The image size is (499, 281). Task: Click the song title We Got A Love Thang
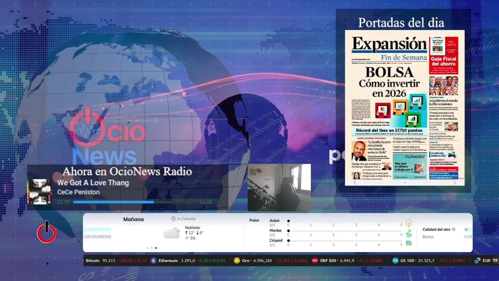tap(93, 183)
